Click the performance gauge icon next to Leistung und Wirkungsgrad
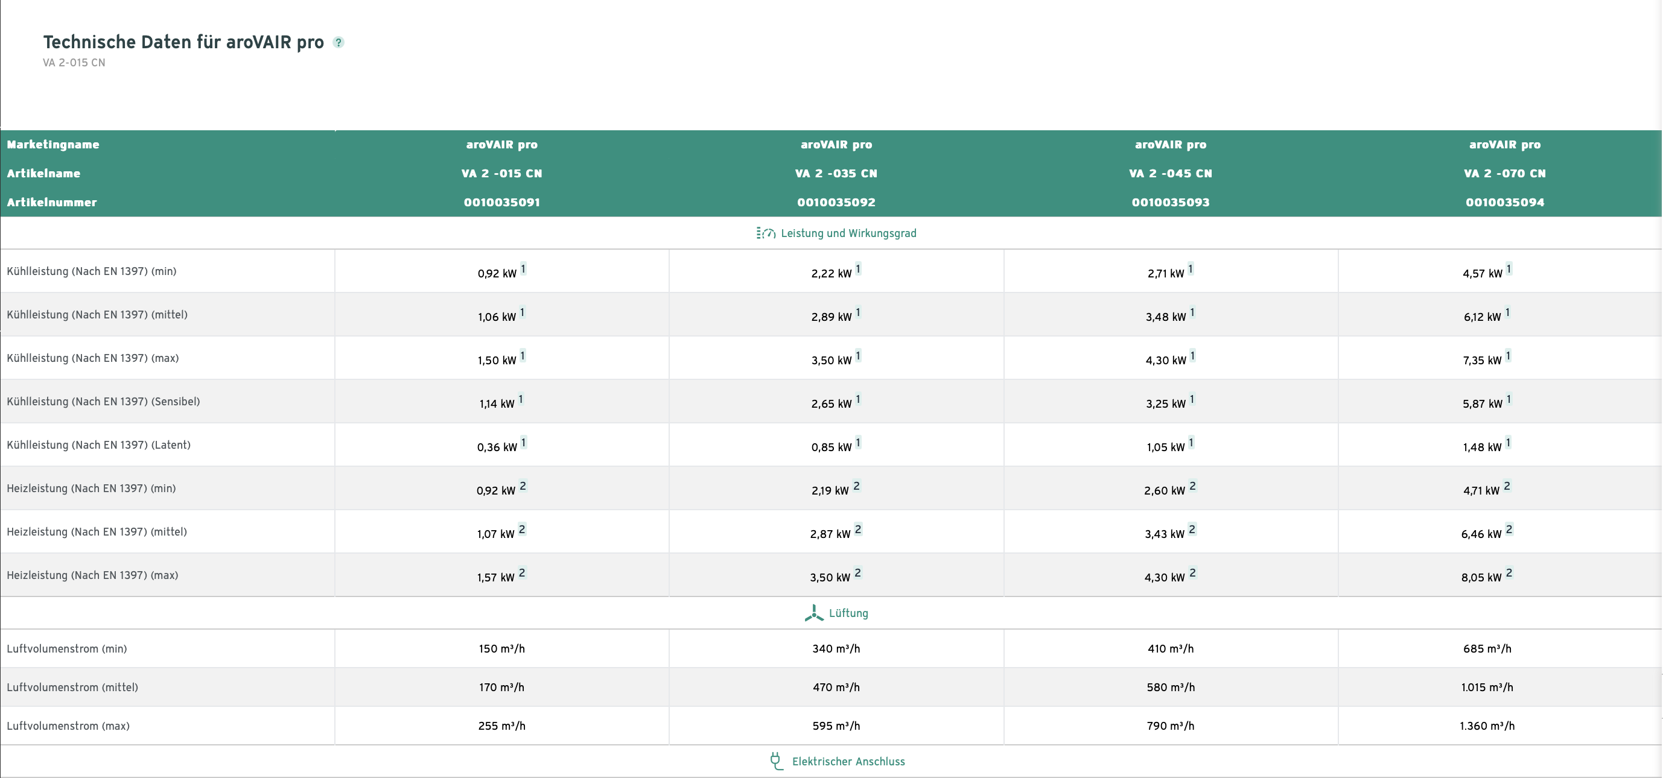The width and height of the screenshot is (1663, 778). [x=766, y=233]
